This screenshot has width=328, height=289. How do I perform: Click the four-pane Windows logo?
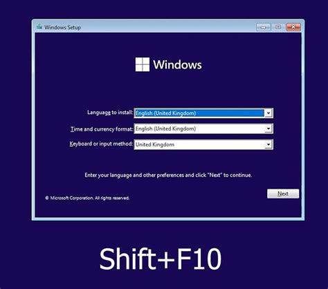pos(143,64)
